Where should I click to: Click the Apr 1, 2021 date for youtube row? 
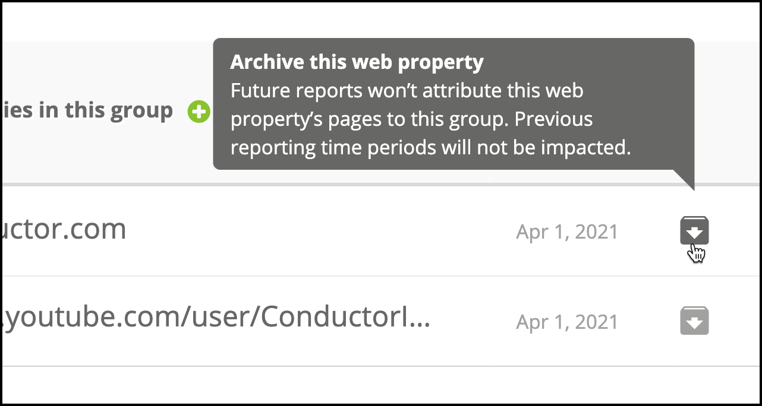coord(567,322)
